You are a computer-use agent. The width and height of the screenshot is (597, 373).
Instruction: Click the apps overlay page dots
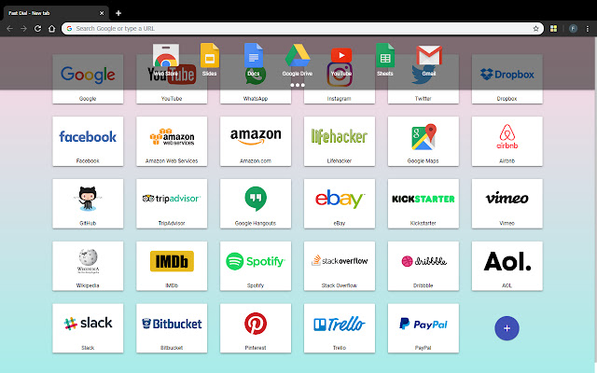(298, 85)
